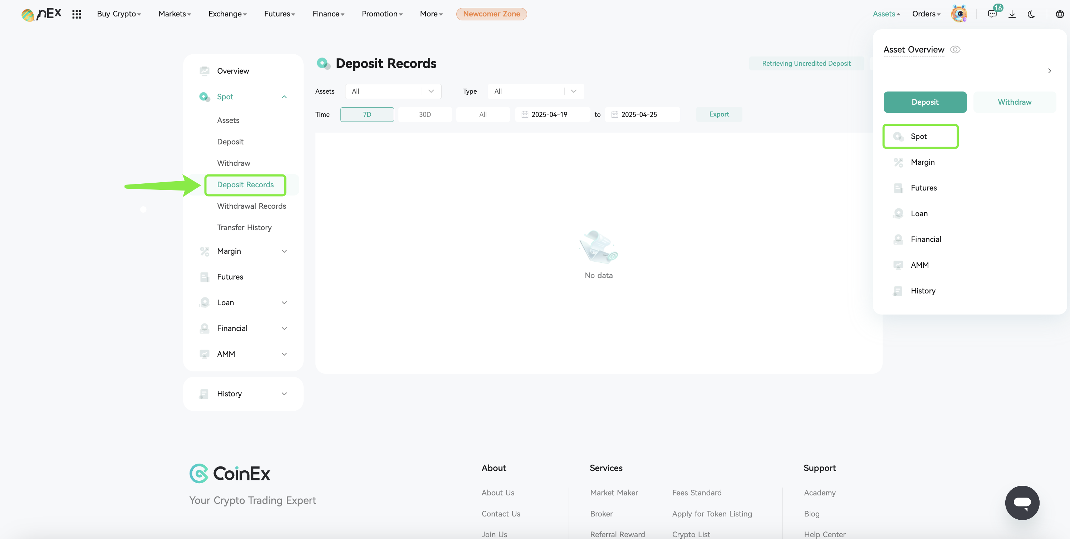Click Margin icon in Assets panel
The width and height of the screenshot is (1070, 539).
click(x=898, y=162)
